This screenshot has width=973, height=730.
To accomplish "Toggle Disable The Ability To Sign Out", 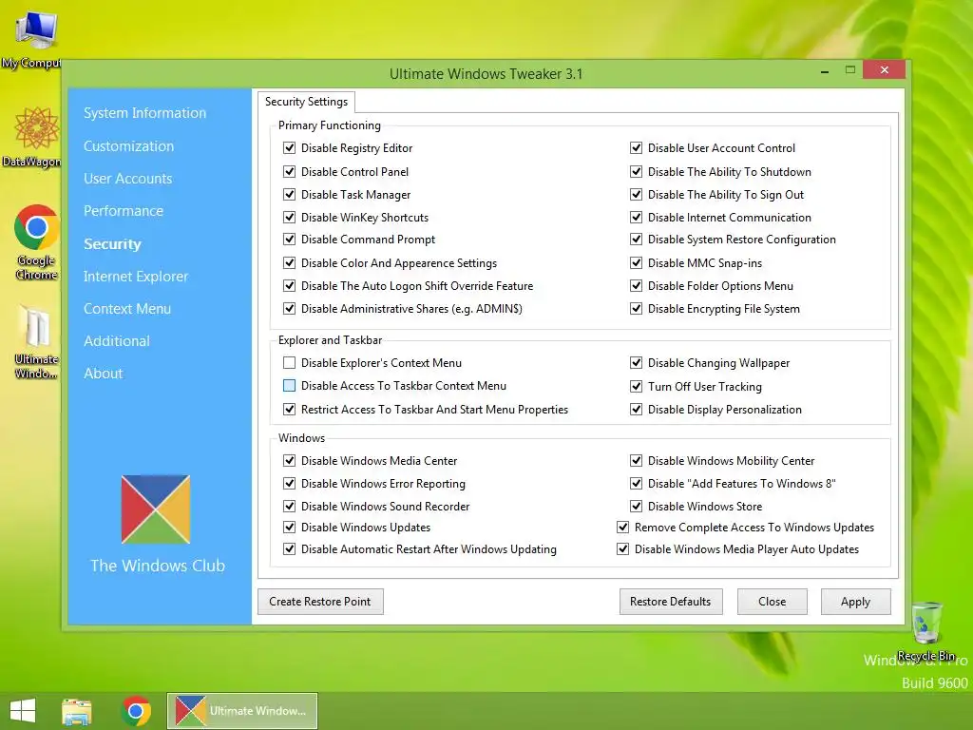I will pyautogui.click(x=636, y=194).
